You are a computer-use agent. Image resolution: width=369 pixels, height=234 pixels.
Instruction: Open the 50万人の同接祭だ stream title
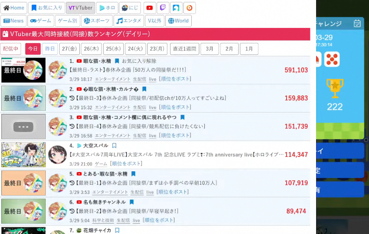click(128, 70)
